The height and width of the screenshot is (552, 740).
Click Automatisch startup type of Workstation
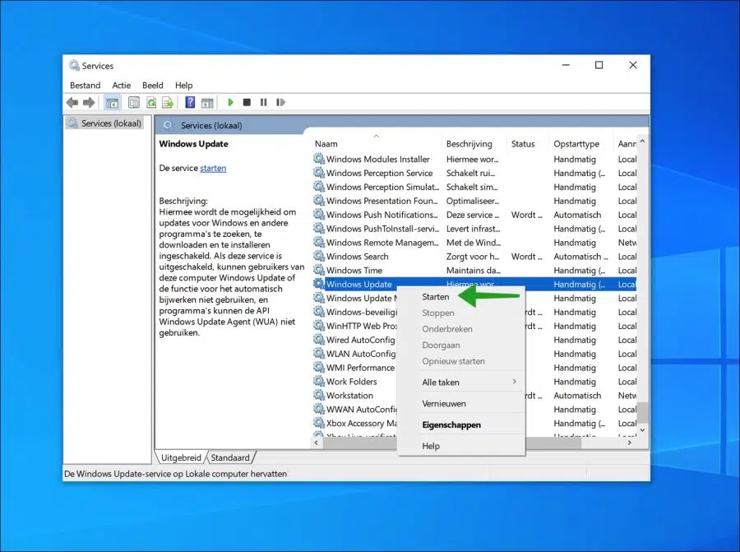[x=577, y=395]
